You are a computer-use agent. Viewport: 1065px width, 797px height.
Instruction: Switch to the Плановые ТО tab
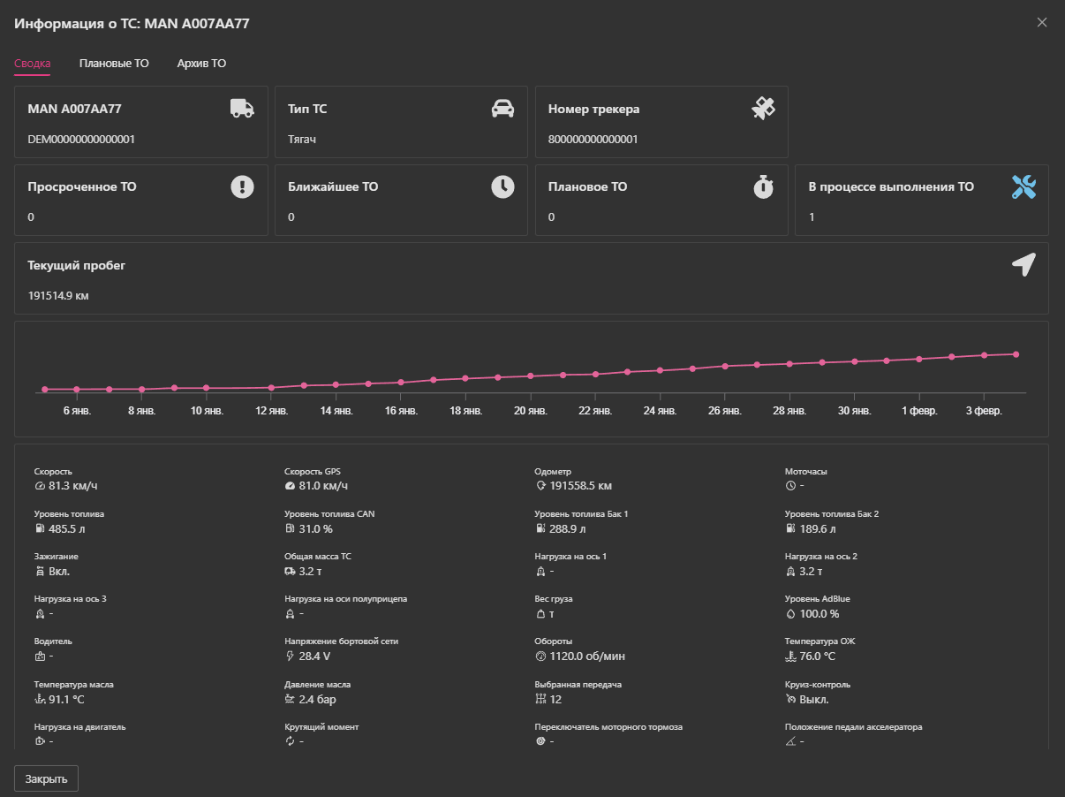coord(114,64)
